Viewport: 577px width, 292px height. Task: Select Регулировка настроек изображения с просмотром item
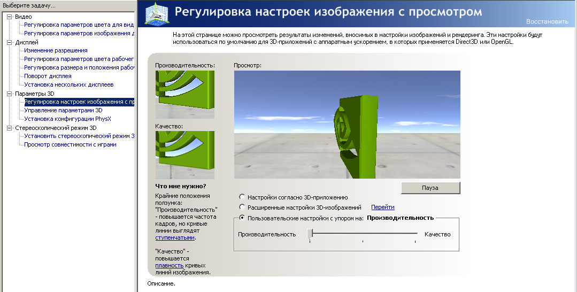(x=79, y=102)
